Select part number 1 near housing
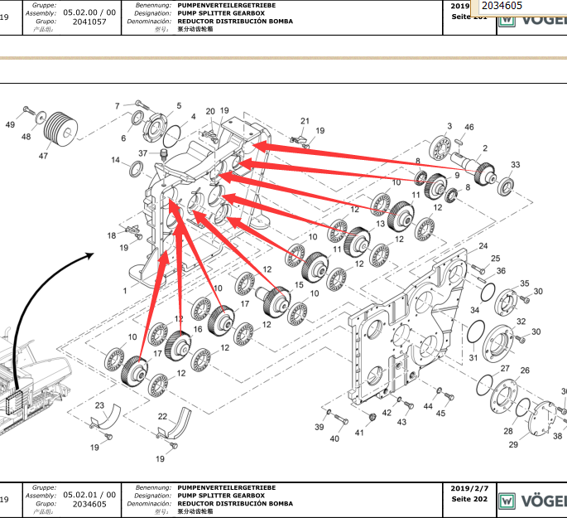This screenshot has height=518, width=567. pyautogui.click(x=125, y=291)
